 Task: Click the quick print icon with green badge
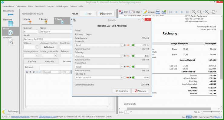[x=164, y=12]
